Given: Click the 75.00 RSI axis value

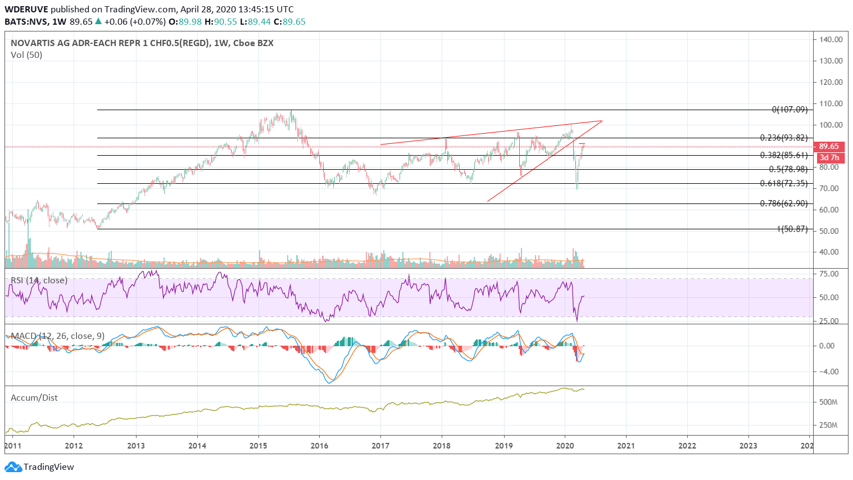Looking at the screenshot, I should [x=829, y=274].
